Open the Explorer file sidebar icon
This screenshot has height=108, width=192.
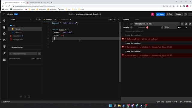coord(4,27)
